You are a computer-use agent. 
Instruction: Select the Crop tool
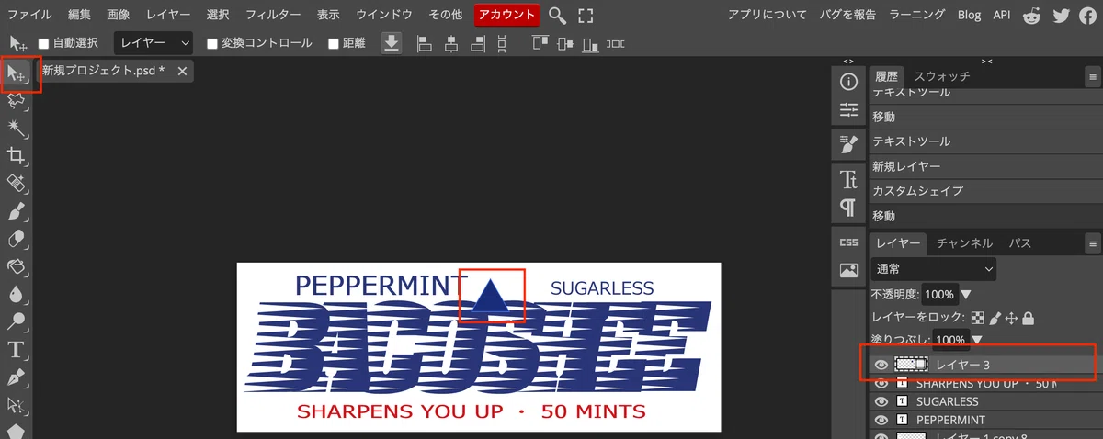16,155
